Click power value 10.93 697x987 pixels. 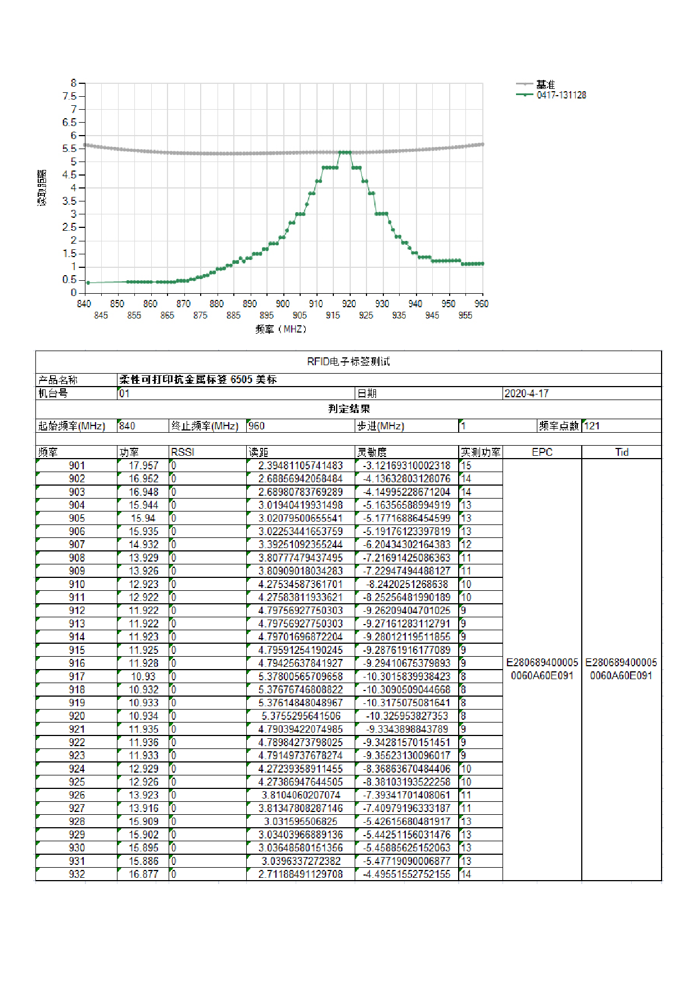pos(143,676)
